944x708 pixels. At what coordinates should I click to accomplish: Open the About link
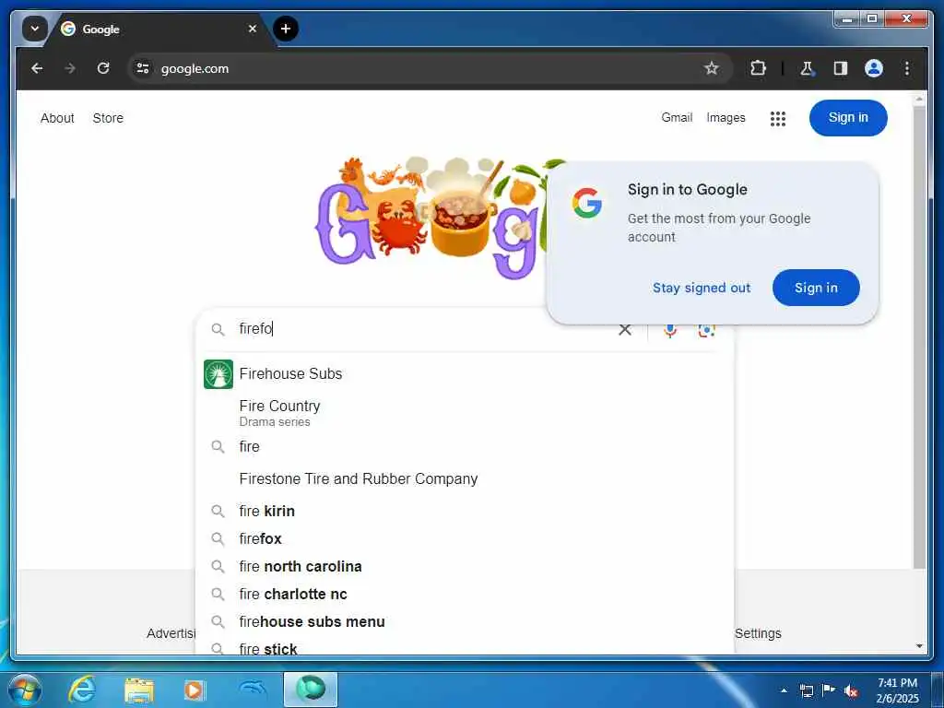[57, 118]
